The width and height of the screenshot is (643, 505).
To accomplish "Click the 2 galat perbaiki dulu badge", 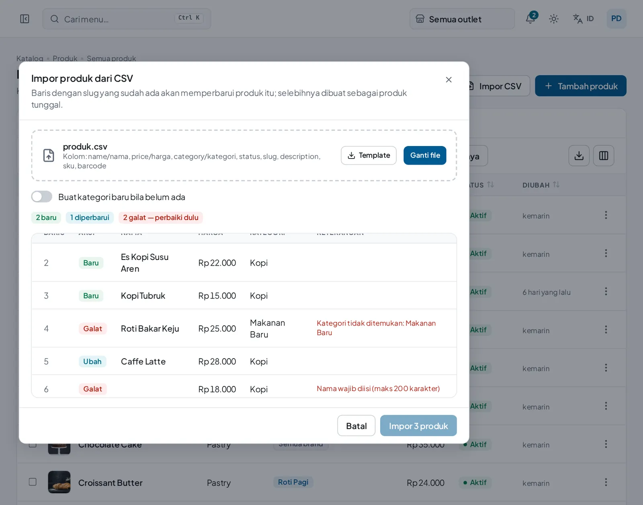I will pos(161,218).
